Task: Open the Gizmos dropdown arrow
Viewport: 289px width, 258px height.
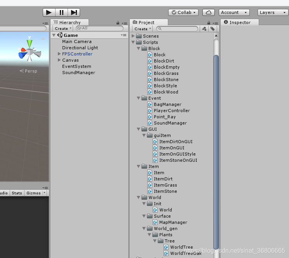Action: coord(44,193)
